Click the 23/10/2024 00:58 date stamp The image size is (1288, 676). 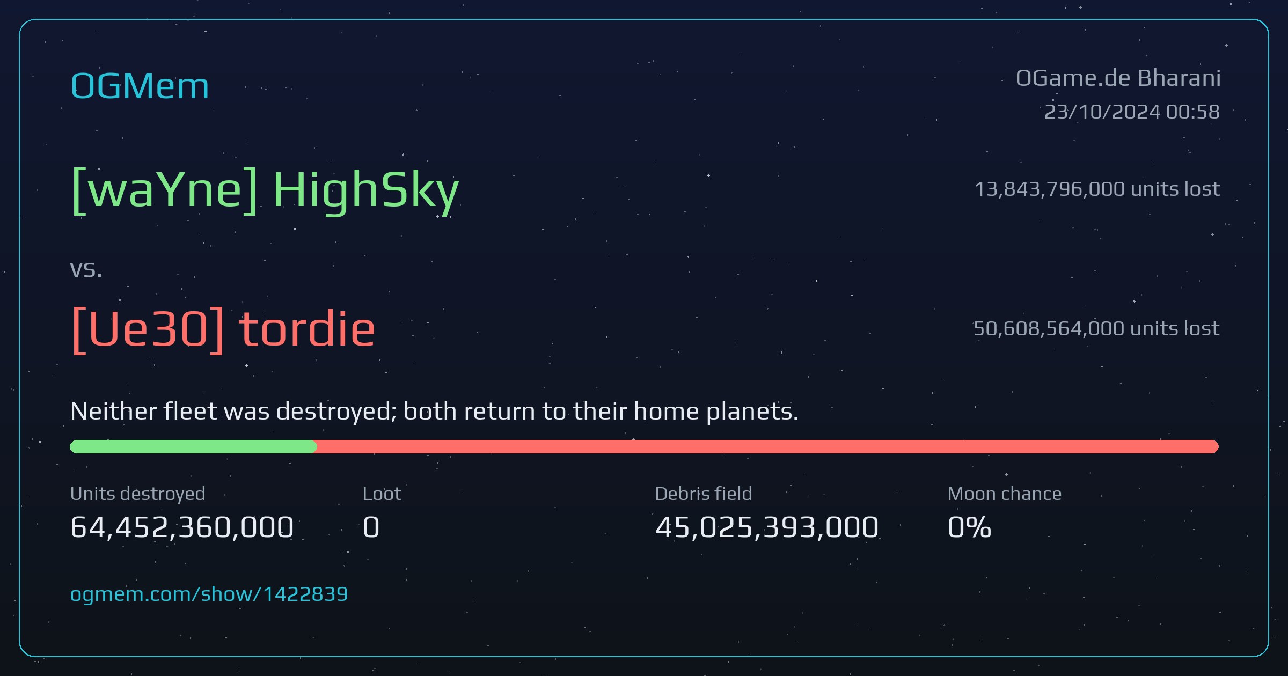coord(1132,112)
